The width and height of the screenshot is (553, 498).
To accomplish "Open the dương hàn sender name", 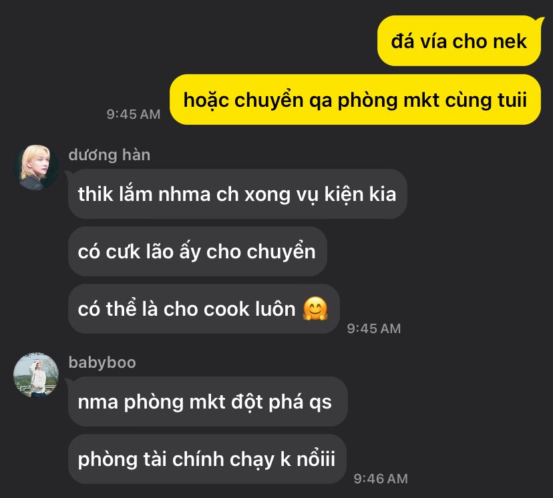I will pyautogui.click(x=110, y=155).
